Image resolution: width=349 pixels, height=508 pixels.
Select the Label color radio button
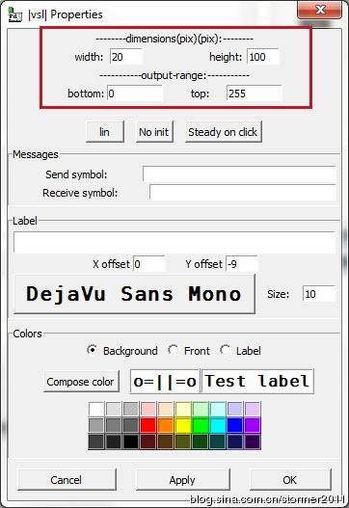(x=225, y=350)
